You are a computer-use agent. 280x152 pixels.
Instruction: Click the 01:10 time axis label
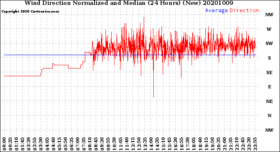[16, 144]
